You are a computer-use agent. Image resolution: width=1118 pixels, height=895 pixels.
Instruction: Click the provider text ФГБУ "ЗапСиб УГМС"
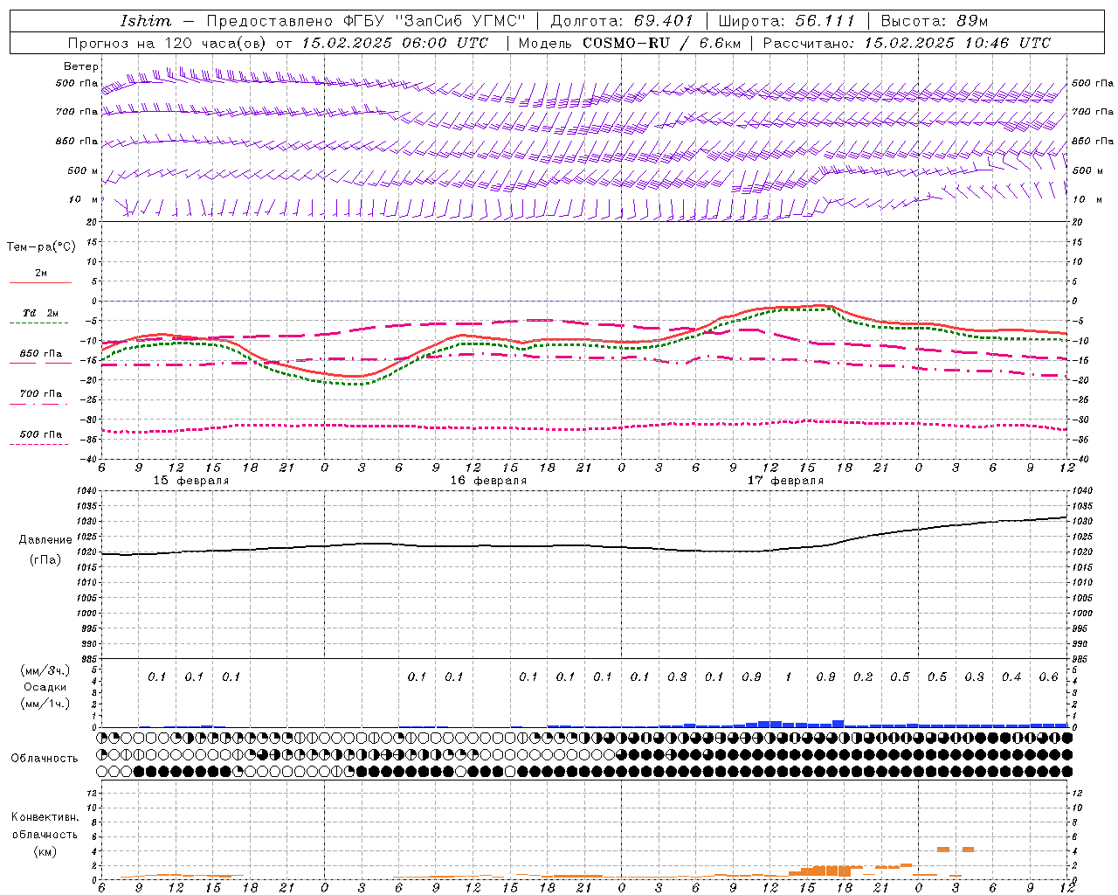[433, 21]
